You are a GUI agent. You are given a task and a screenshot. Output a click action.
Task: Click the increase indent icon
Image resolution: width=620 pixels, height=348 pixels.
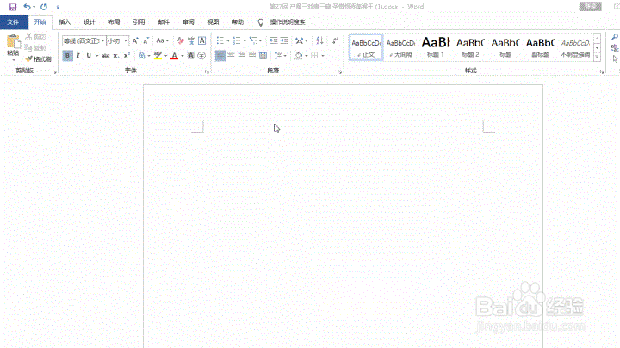point(284,40)
